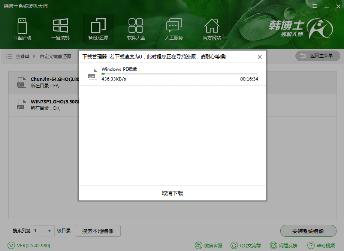Select the 备份/还原 backup and restore tool

click(x=98, y=29)
